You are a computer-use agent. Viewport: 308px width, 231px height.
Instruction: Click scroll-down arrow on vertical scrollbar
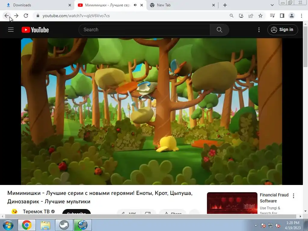[x=306, y=211]
